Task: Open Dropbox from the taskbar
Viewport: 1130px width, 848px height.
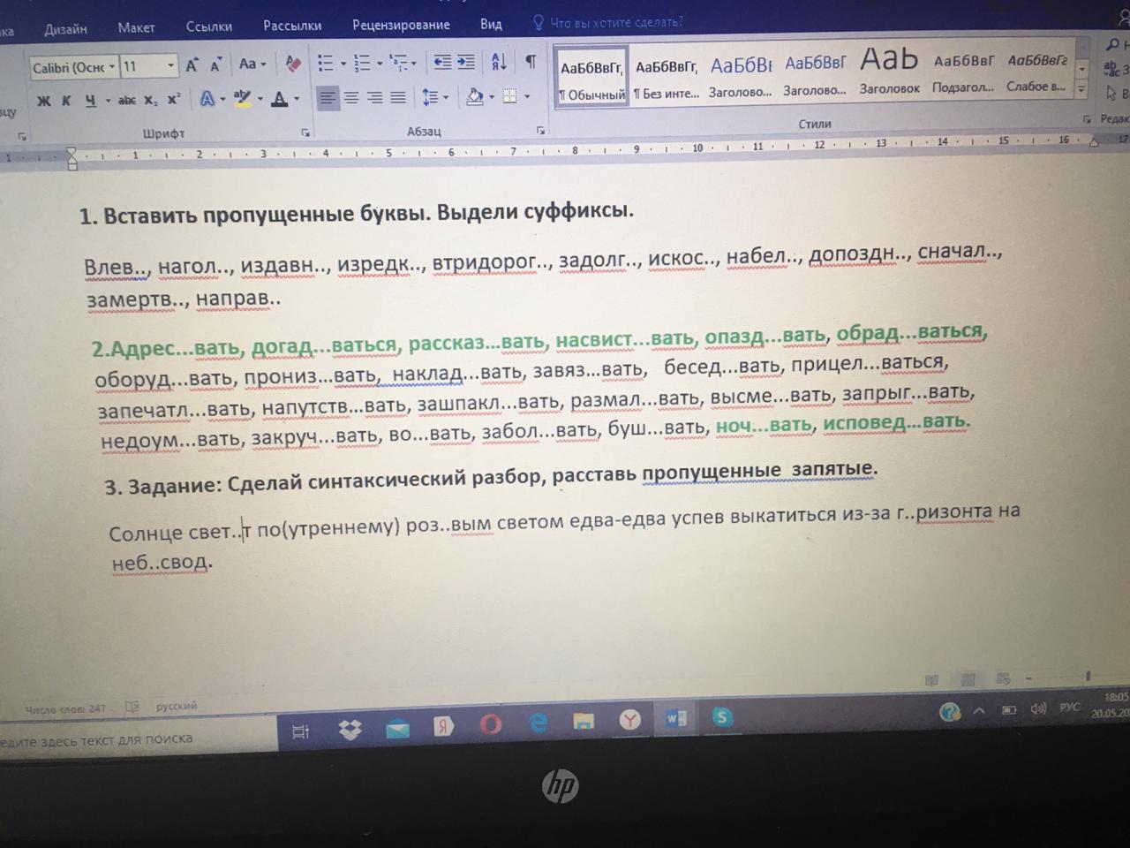Action: pos(350,729)
